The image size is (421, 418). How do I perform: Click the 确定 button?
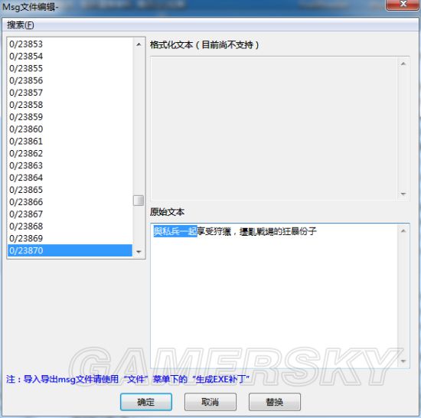tap(146, 402)
